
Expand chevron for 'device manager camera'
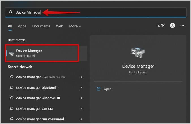point(81,108)
